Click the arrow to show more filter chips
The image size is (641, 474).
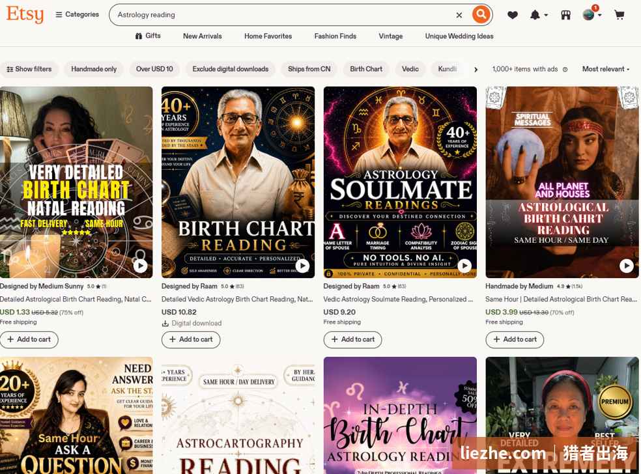tap(476, 70)
